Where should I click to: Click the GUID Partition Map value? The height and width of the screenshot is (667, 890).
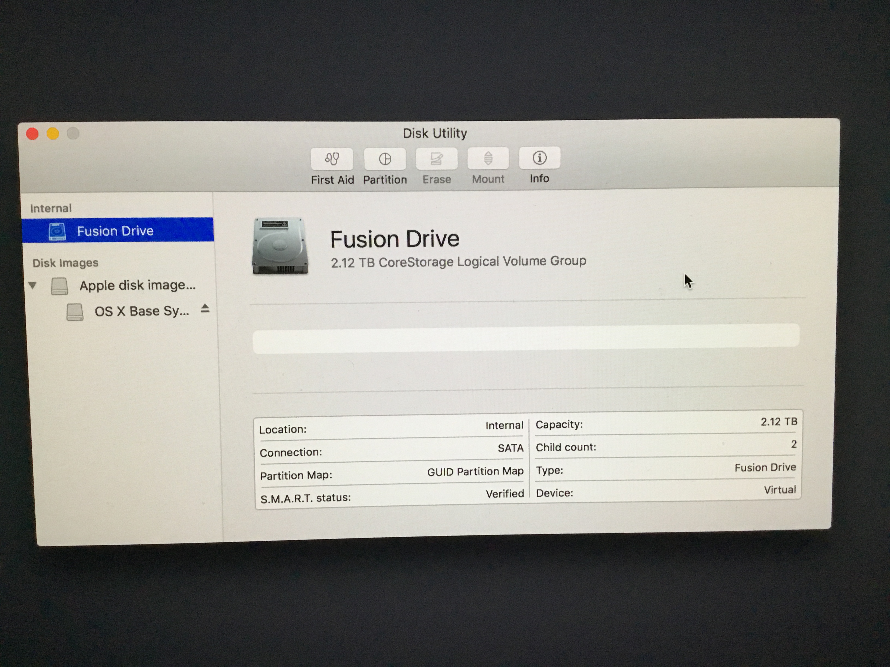pos(475,471)
